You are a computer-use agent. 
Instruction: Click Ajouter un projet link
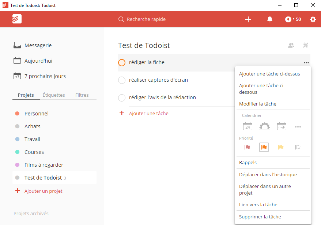[43, 191]
